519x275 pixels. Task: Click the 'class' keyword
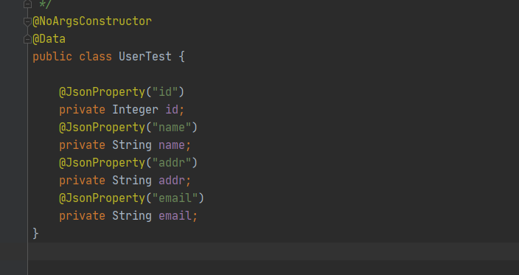(95, 57)
